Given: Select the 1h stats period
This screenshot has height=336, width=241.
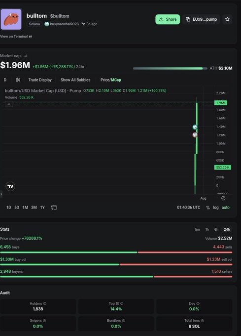Looking at the screenshot, I should [x=207, y=229].
